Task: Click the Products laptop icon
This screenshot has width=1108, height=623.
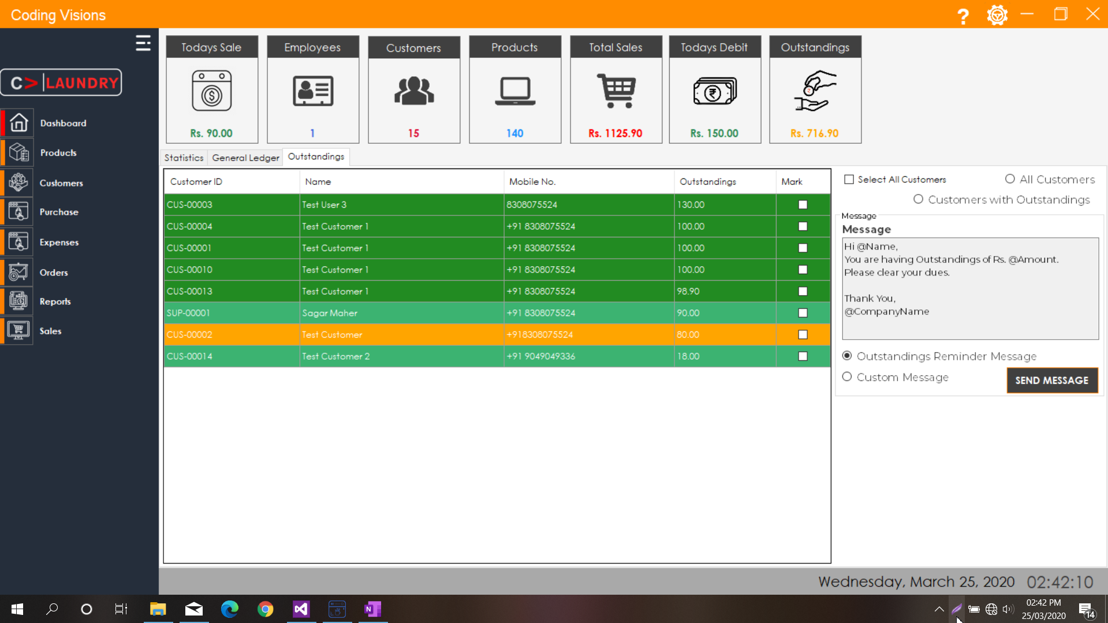Action: pos(515,91)
